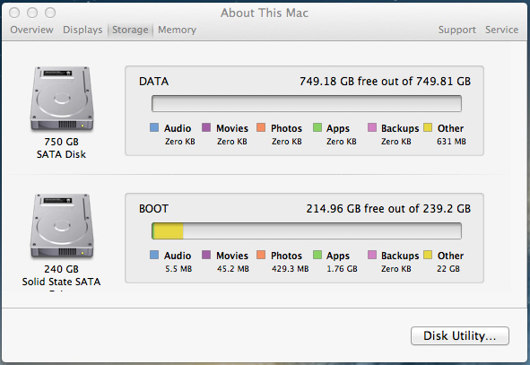Click the '45.2 MB' Movies value
This screenshot has height=365, width=530.
click(233, 269)
